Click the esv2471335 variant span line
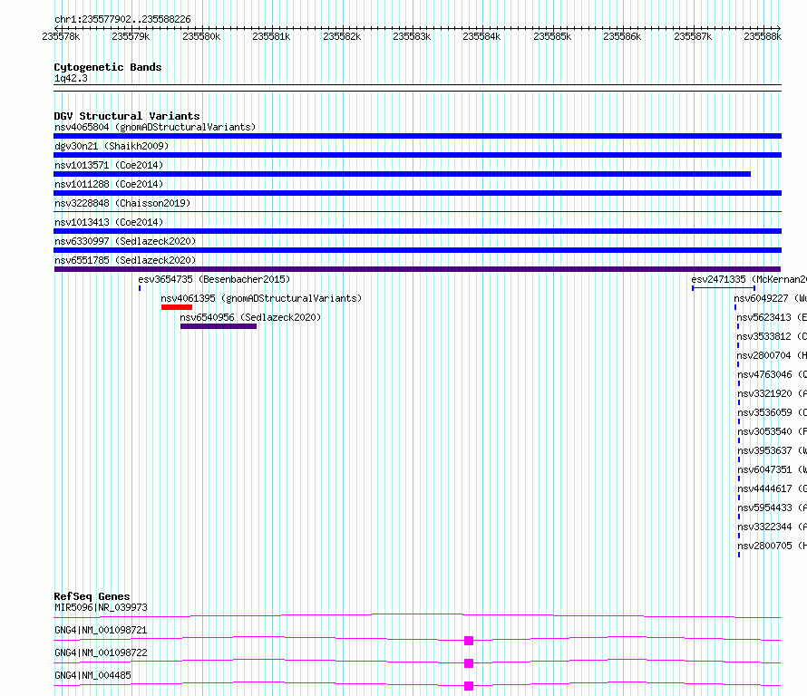The height and width of the screenshot is (696, 807). [x=724, y=288]
